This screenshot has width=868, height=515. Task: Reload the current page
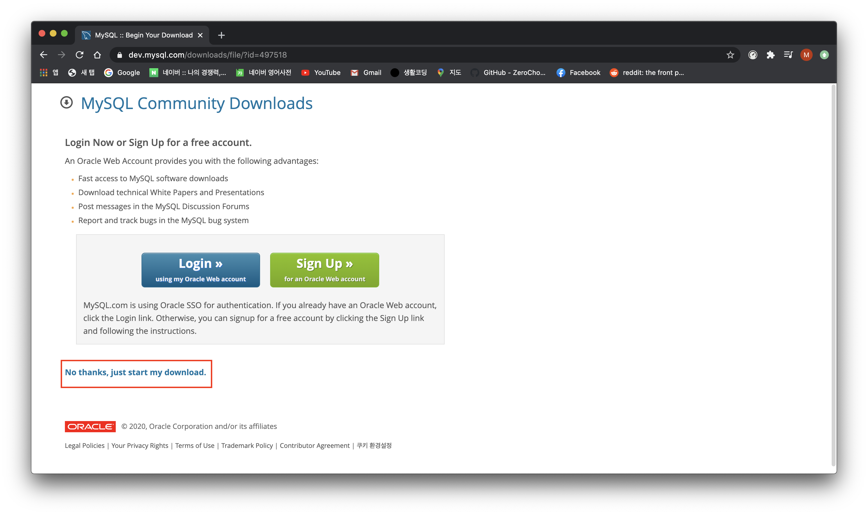[79, 55]
